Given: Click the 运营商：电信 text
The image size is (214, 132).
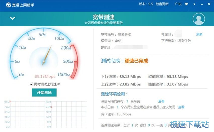Looking at the screenshot, I should tap(111, 41).
